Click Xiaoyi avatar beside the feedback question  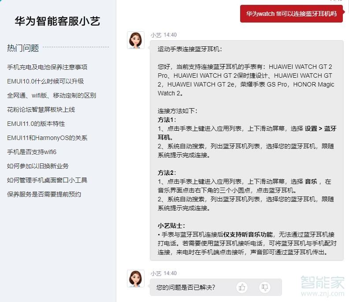136,279
